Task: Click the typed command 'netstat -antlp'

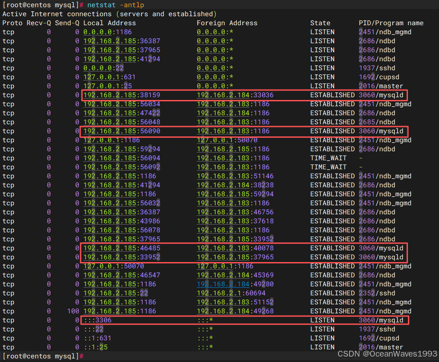Action: click(x=116, y=5)
